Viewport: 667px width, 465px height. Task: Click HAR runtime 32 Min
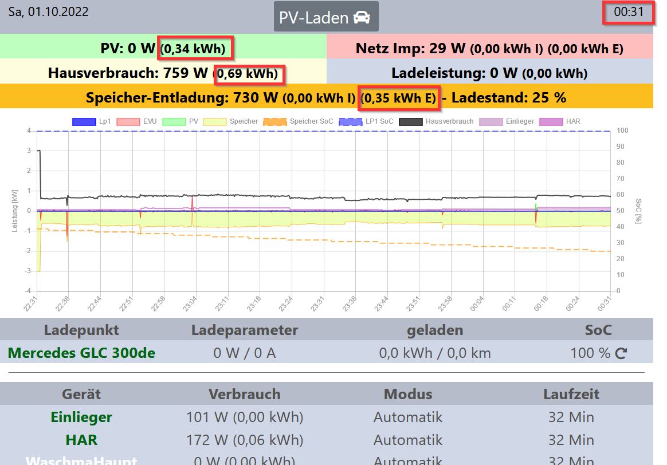571,440
